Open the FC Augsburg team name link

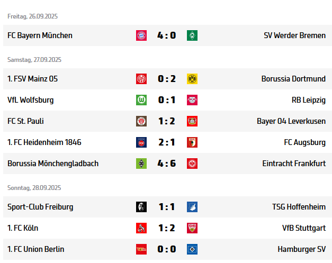tap(304, 142)
